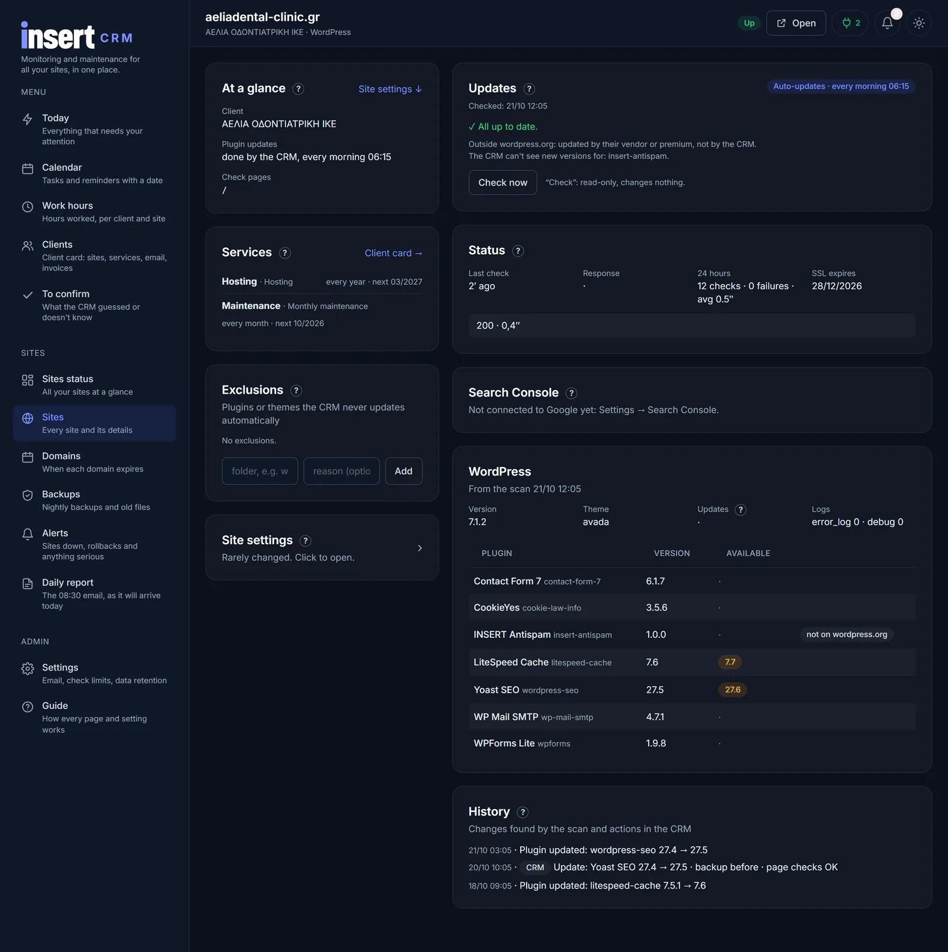Select the WP Mail SMTP plugin row
This screenshot has height=952, width=948.
coord(692,717)
